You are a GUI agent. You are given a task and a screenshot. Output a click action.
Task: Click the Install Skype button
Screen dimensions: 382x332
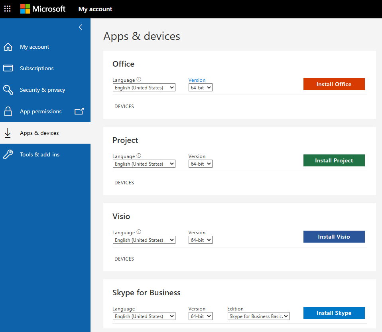click(334, 313)
